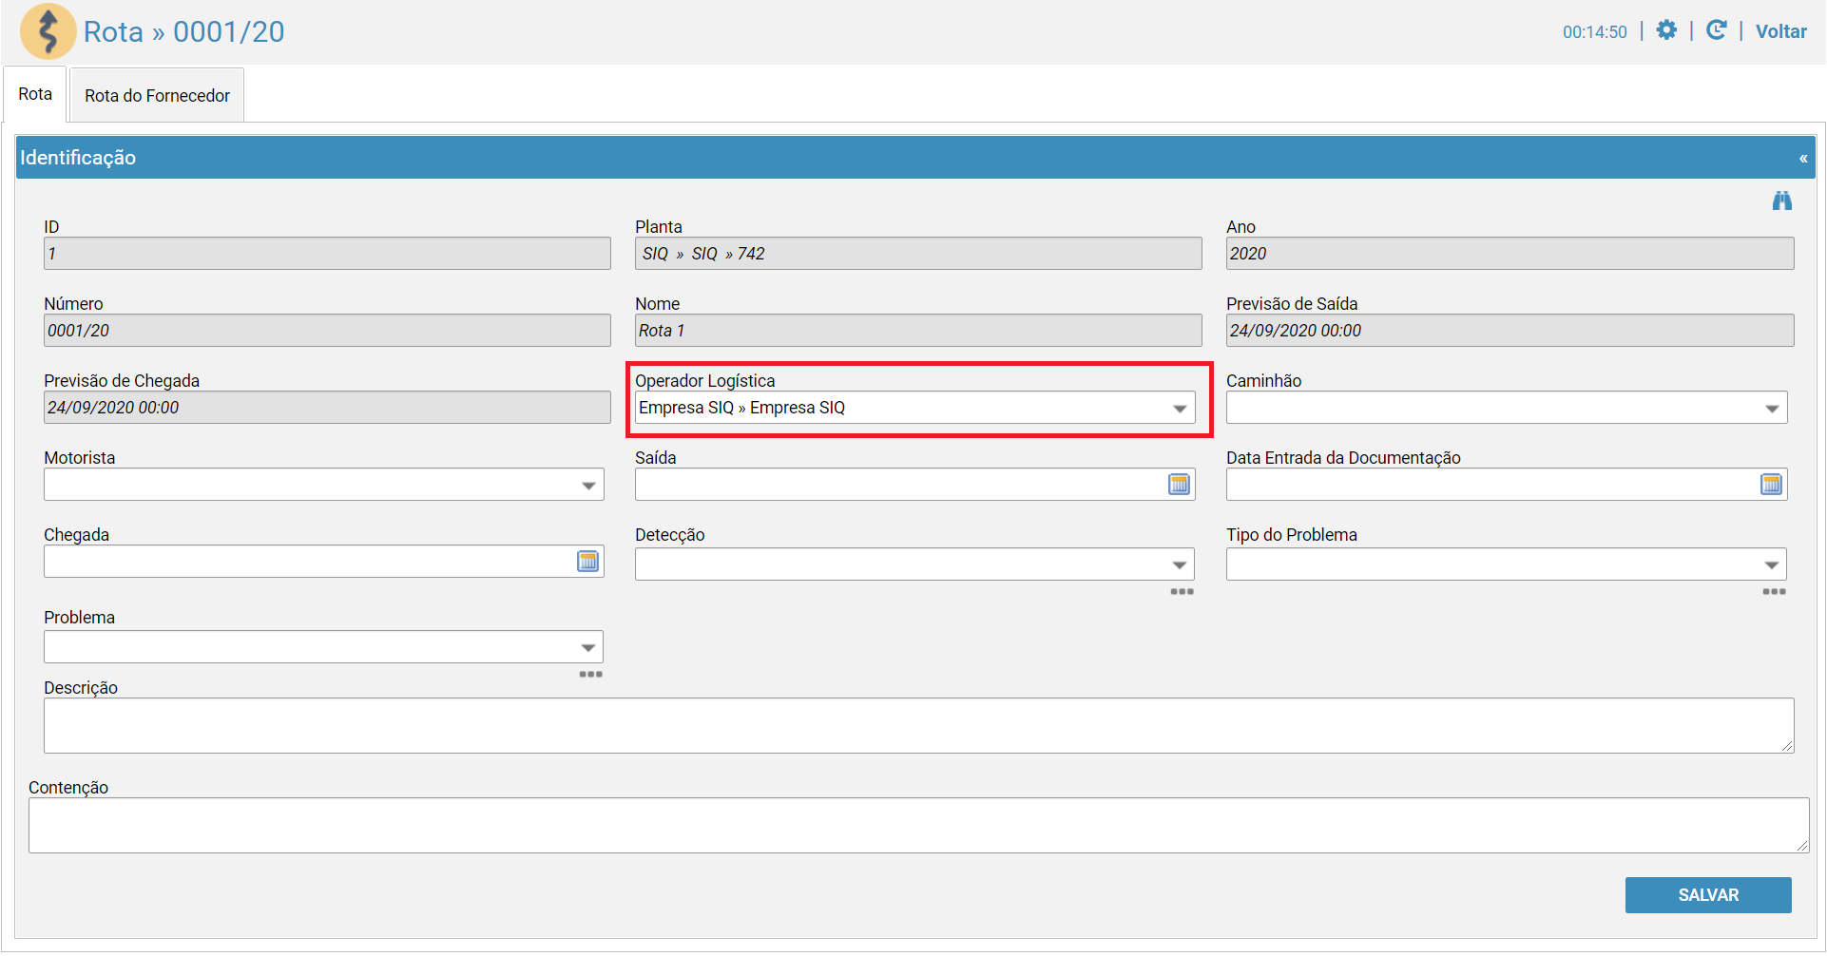Viewport: 1827px width, 956px height.
Task: Switch to Rota do Fornecedor tab
Action: click(x=157, y=95)
